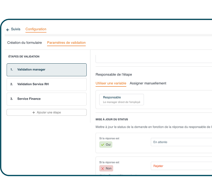Viewport: 212px width, 187px height.
Task: Click 'Si la réponse est' label above Non
Action: (109, 162)
